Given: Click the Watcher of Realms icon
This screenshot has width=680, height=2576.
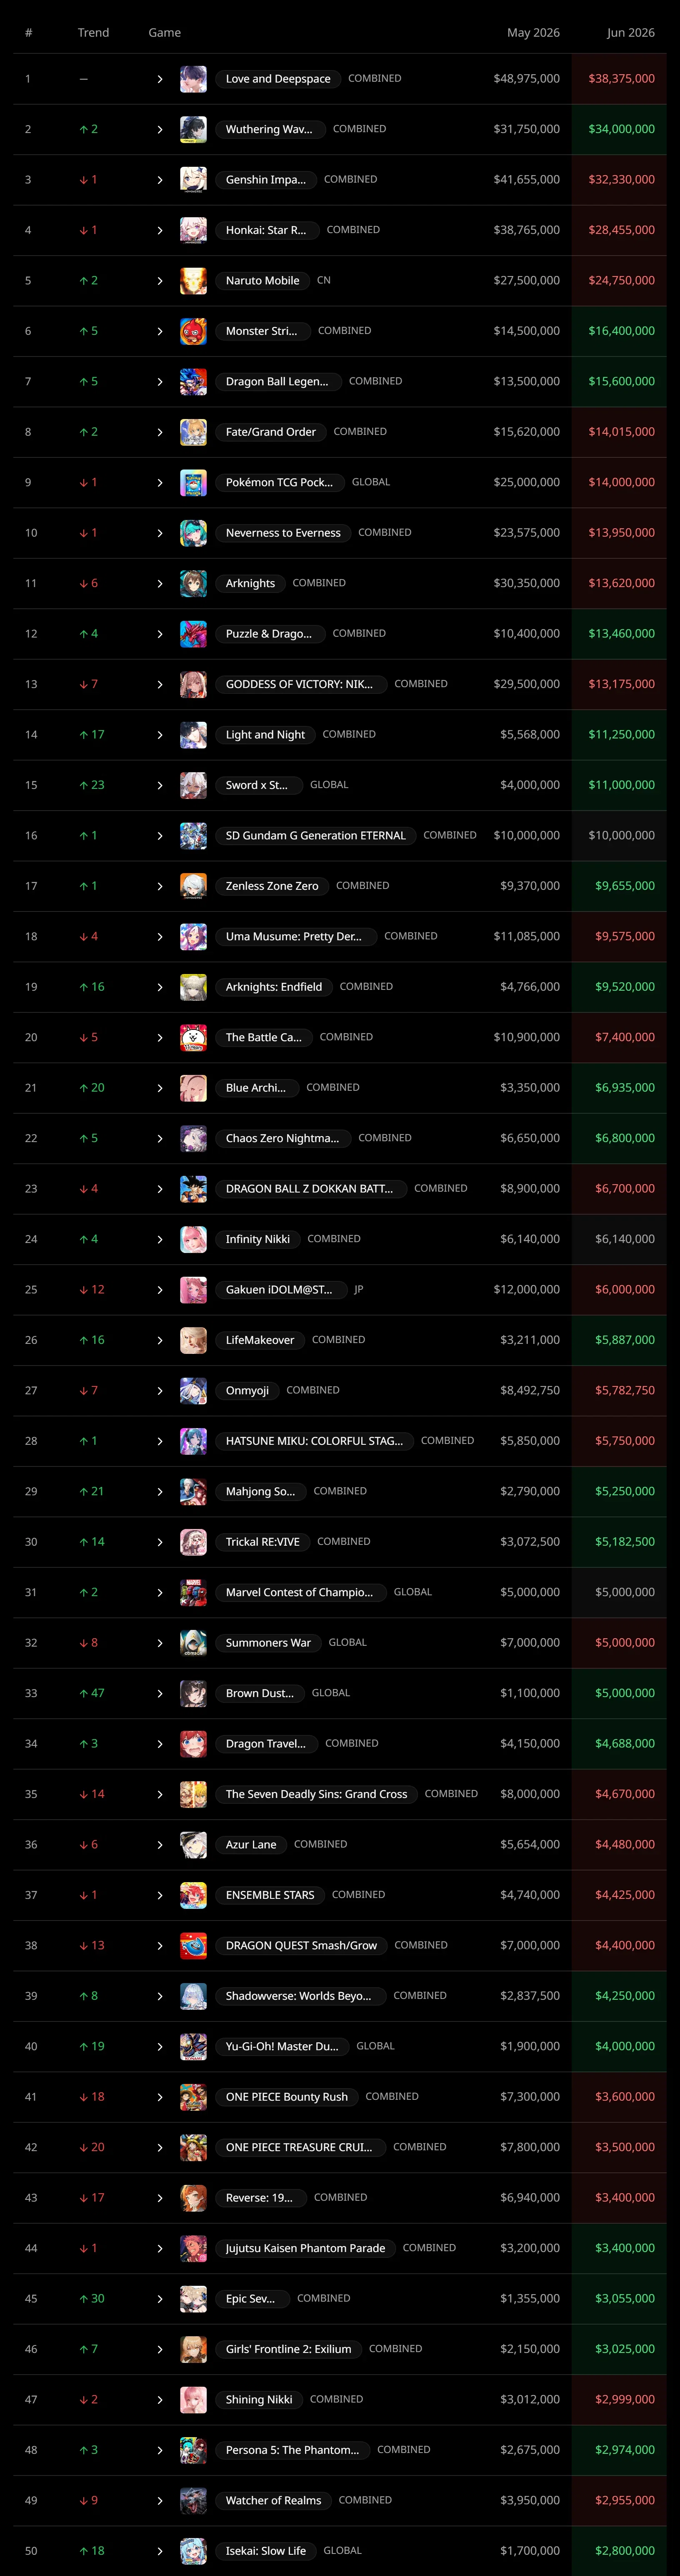Looking at the screenshot, I should point(193,2501).
